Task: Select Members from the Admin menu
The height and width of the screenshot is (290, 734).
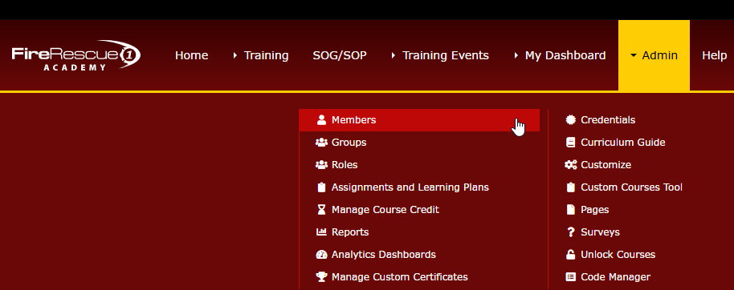Action: pos(419,120)
